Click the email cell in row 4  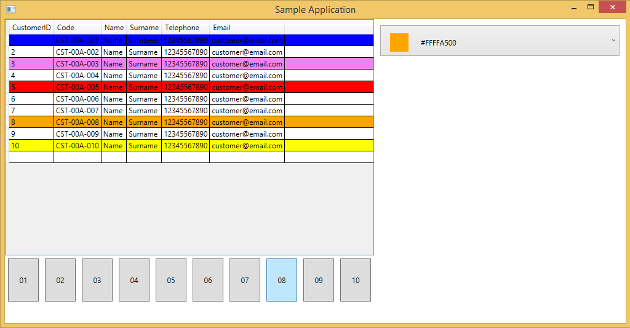tap(247, 76)
